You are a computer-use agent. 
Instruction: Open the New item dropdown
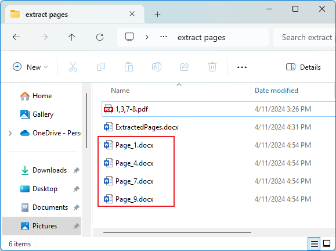click(x=30, y=67)
